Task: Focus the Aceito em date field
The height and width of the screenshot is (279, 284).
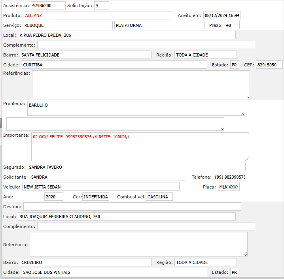Action: click(x=222, y=15)
